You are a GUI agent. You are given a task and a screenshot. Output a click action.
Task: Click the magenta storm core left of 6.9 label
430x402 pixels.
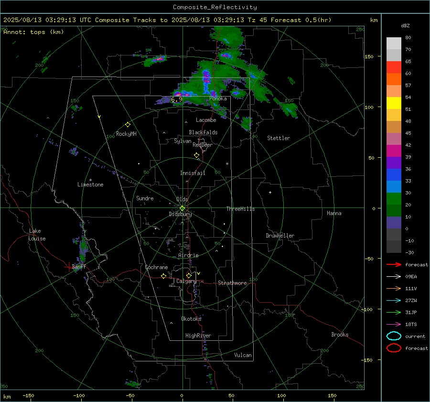point(178,94)
